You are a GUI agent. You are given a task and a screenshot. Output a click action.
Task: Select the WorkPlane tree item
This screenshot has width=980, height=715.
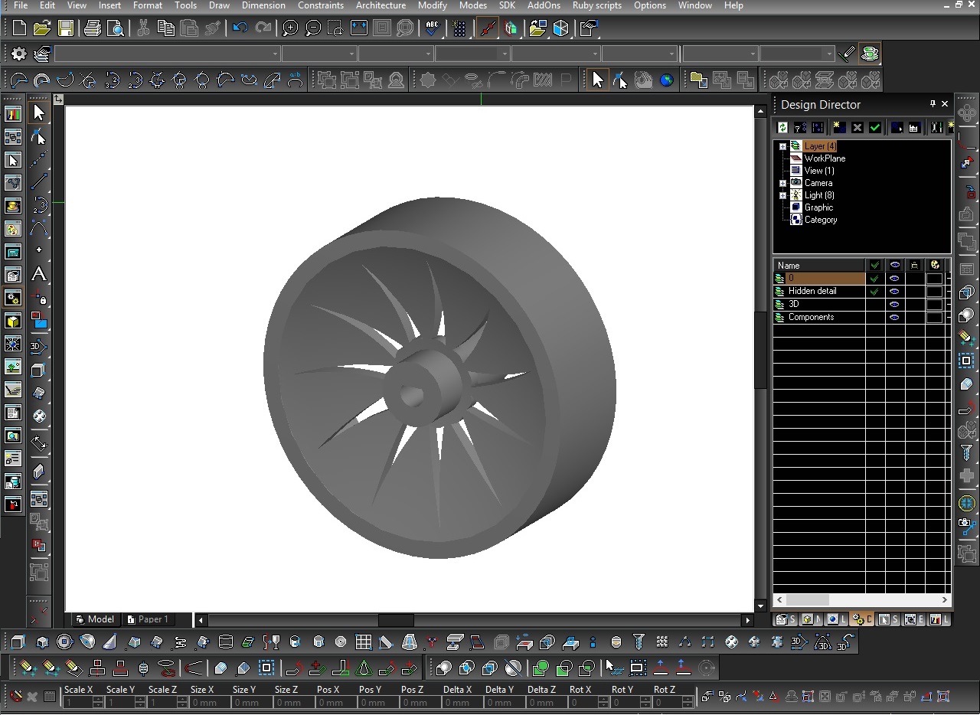coord(825,158)
